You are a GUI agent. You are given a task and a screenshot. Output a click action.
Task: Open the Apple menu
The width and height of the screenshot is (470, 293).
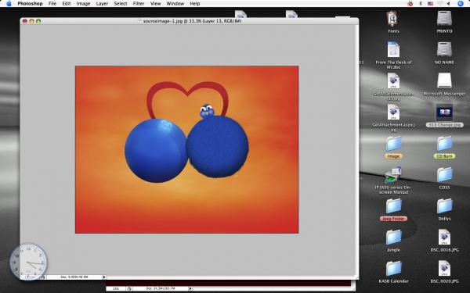point(9,4)
